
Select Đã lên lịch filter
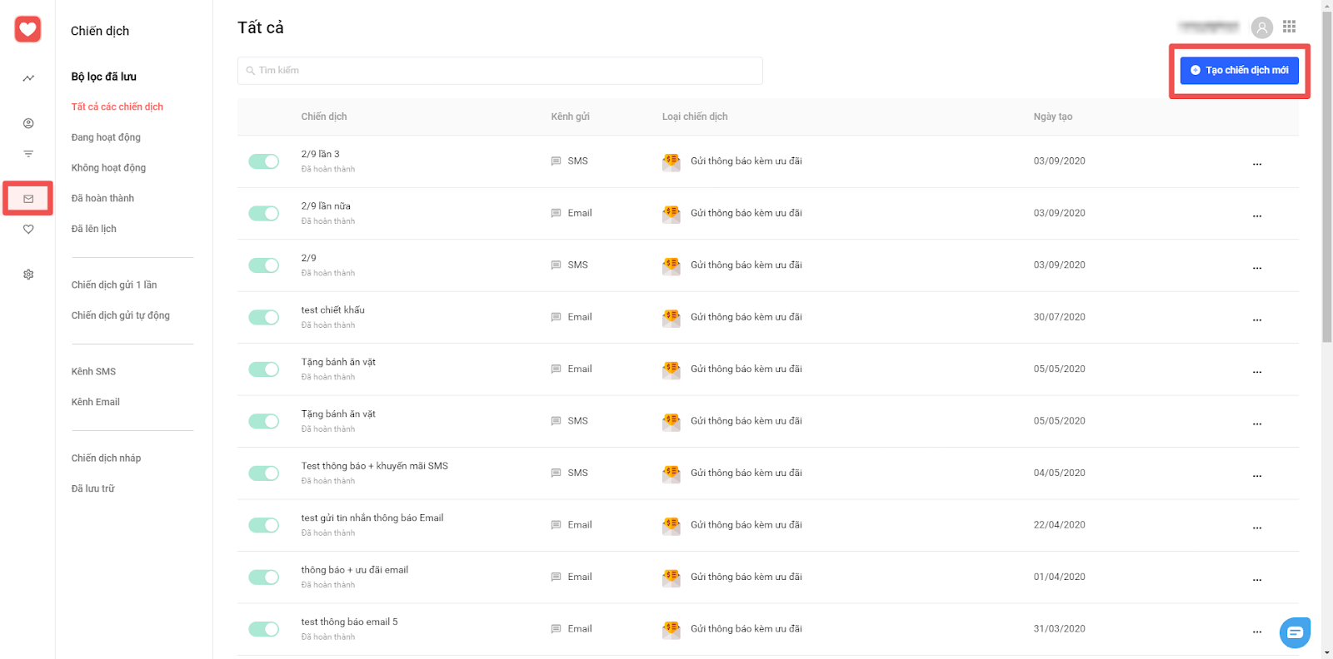[94, 229]
